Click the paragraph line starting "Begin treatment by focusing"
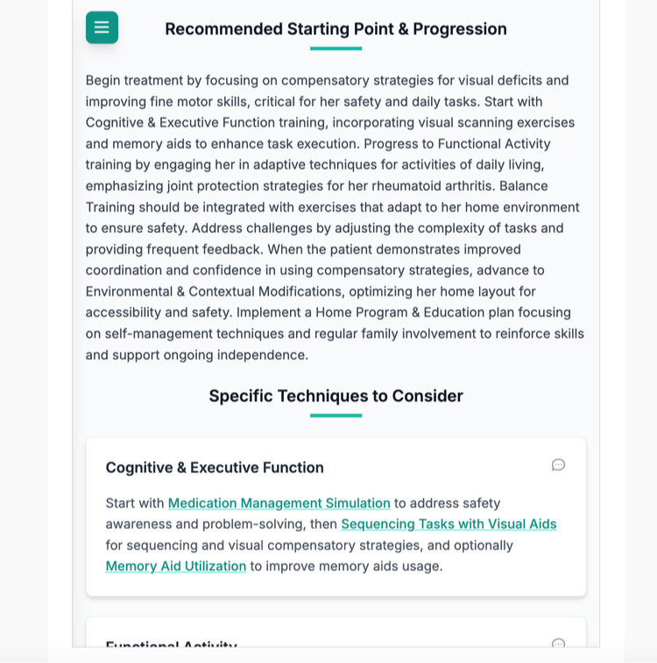 click(x=327, y=81)
